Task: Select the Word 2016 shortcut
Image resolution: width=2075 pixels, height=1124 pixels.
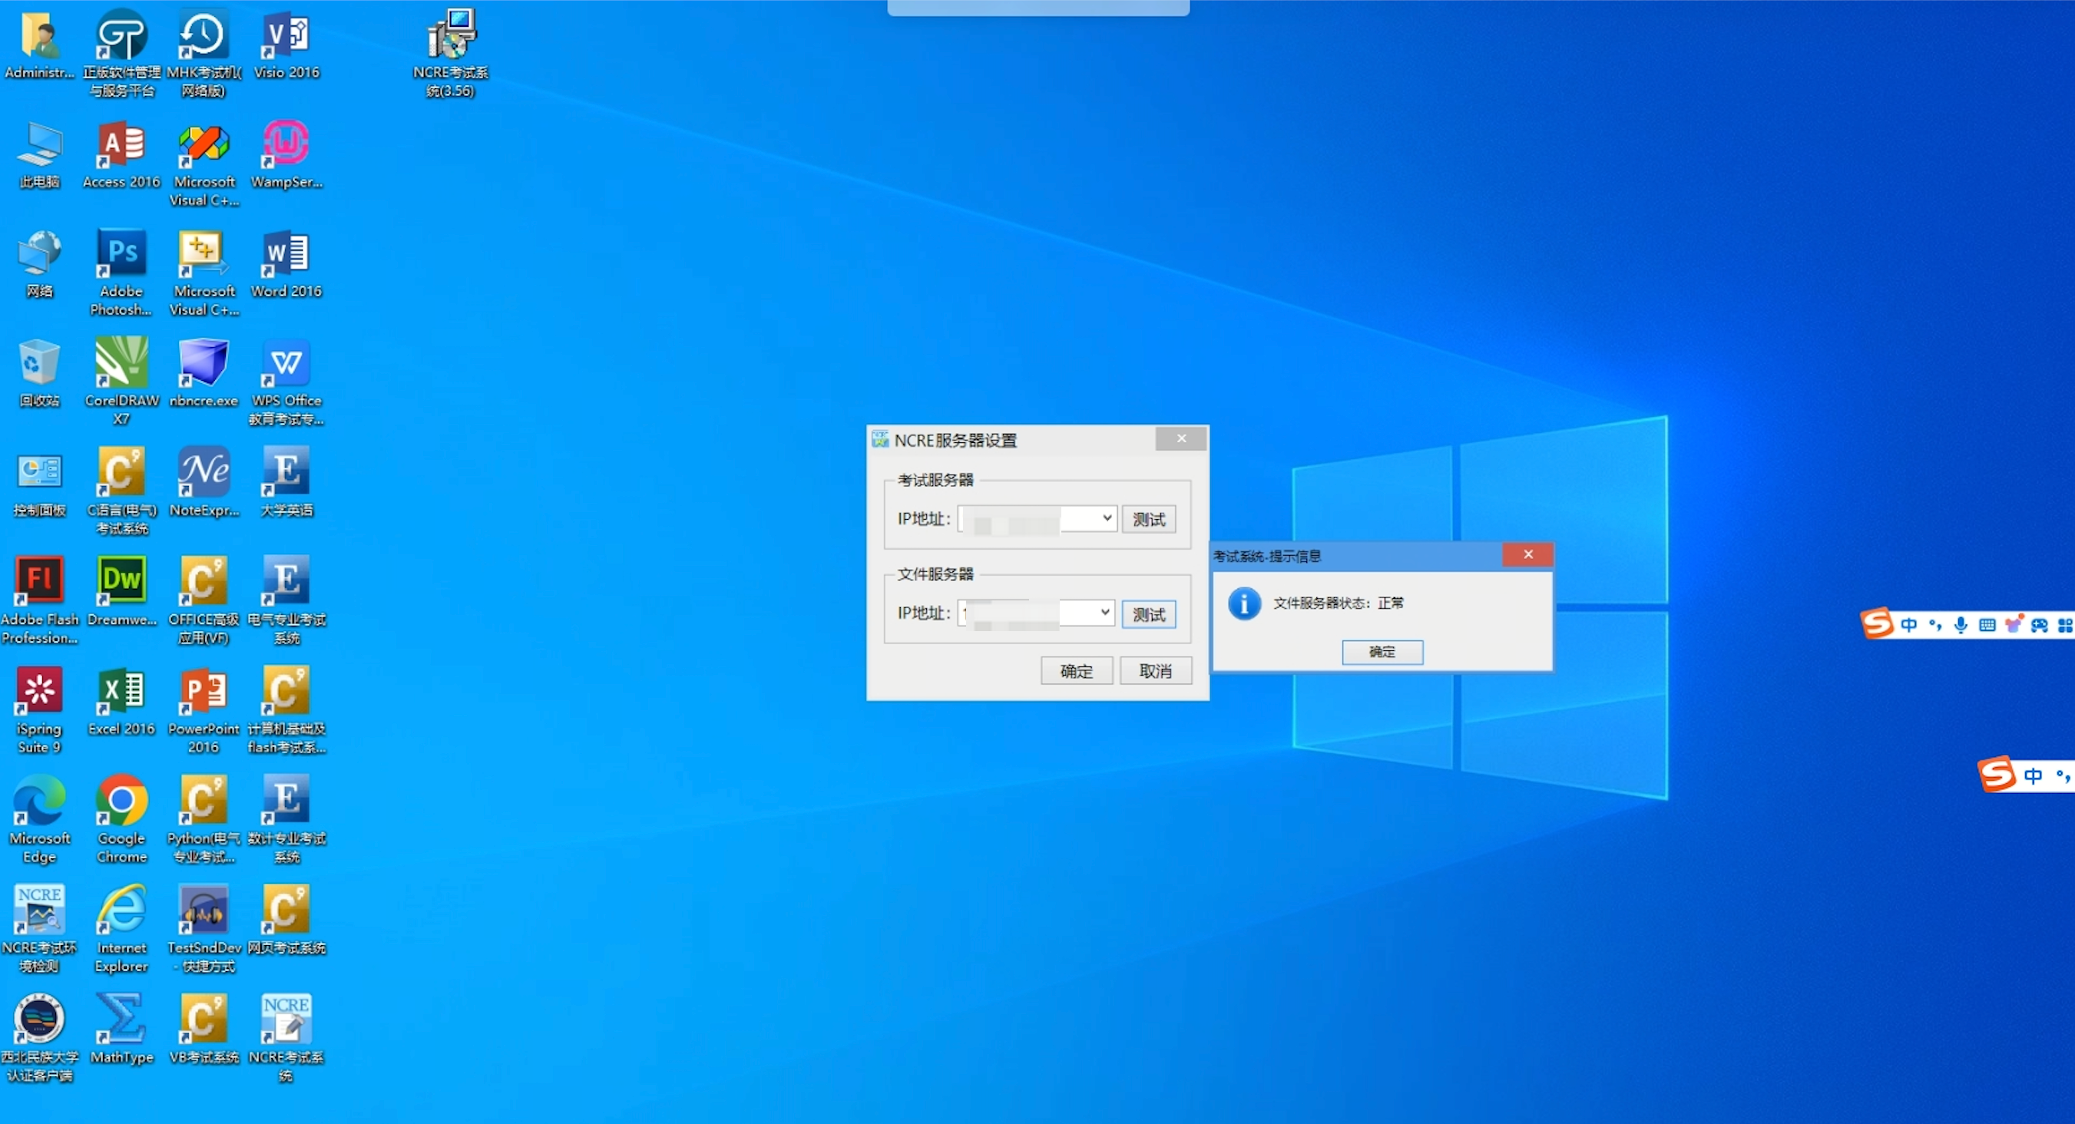Action: pyautogui.click(x=286, y=264)
